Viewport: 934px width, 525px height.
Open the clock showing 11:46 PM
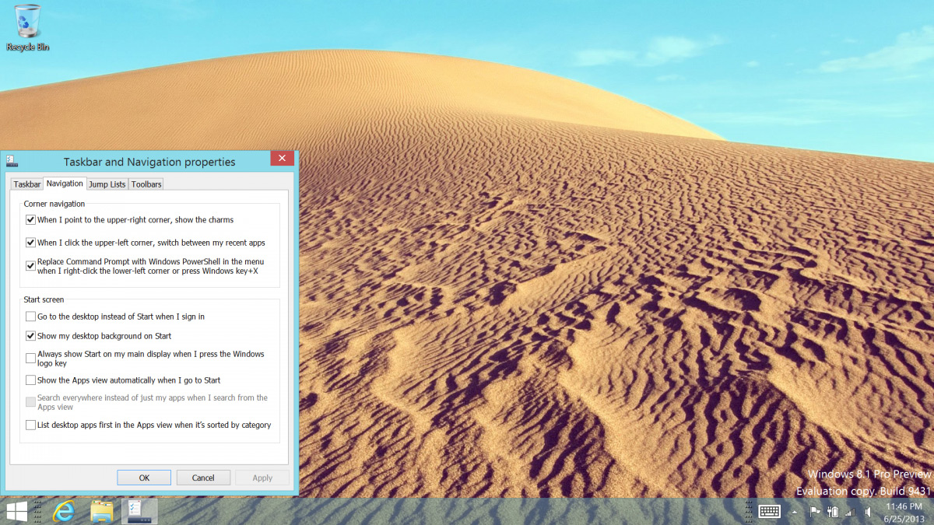point(904,511)
